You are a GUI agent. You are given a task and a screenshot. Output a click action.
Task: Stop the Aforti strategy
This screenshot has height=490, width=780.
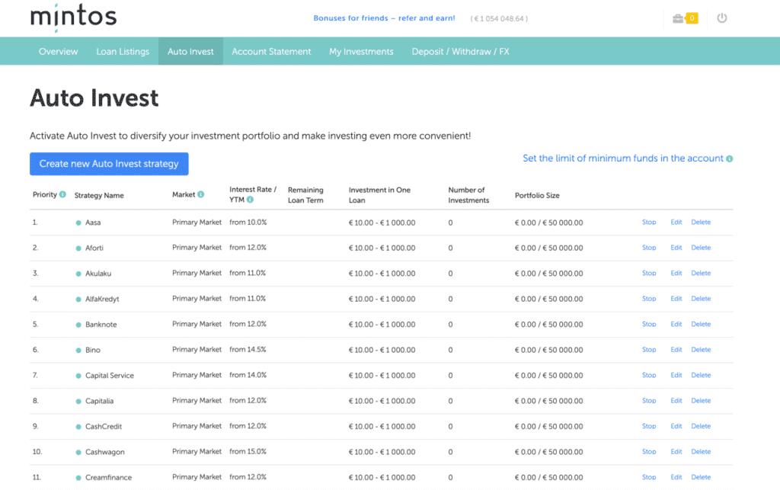coord(649,248)
